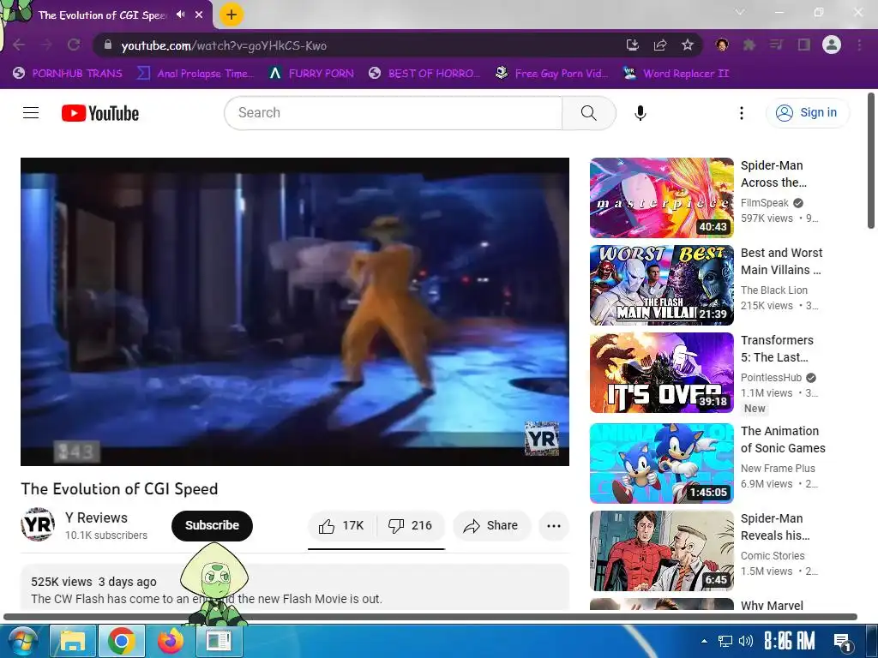The image size is (878, 658).
Task: Open FilmSpeak channel name
Action: pyautogui.click(x=764, y=203)
